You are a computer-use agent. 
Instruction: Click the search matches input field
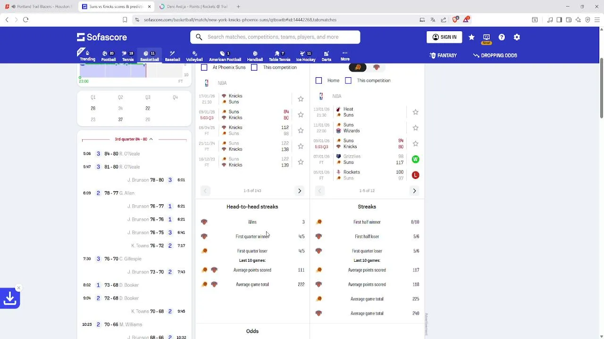point(275,37)
